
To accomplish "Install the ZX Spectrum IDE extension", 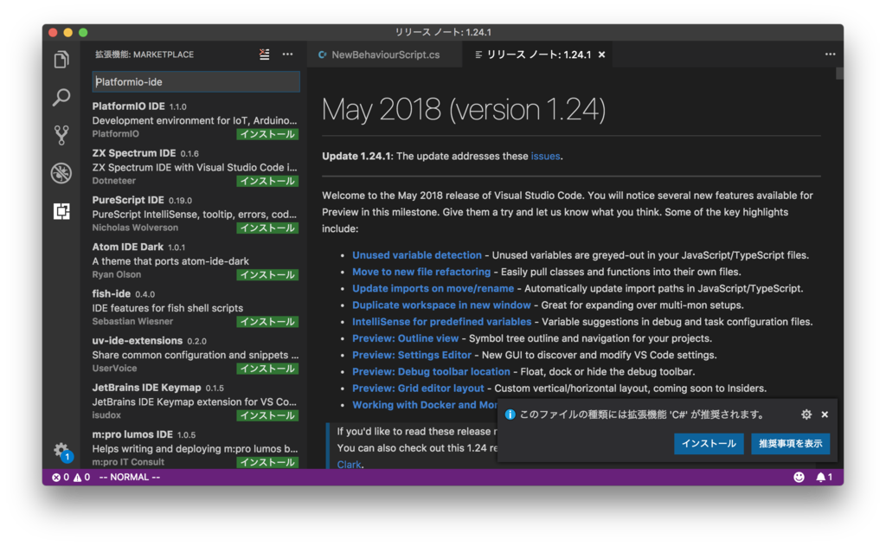I will point(267,181).
